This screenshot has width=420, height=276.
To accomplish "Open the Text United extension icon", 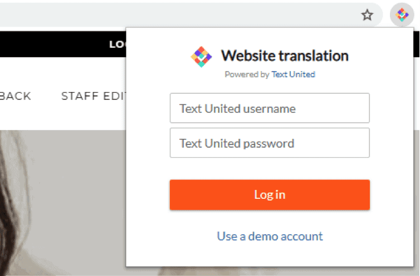I will [x=402, y=14].
